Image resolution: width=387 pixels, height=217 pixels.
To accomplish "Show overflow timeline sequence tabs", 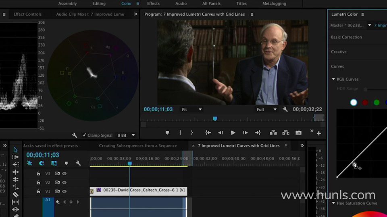I will (302, 145).
